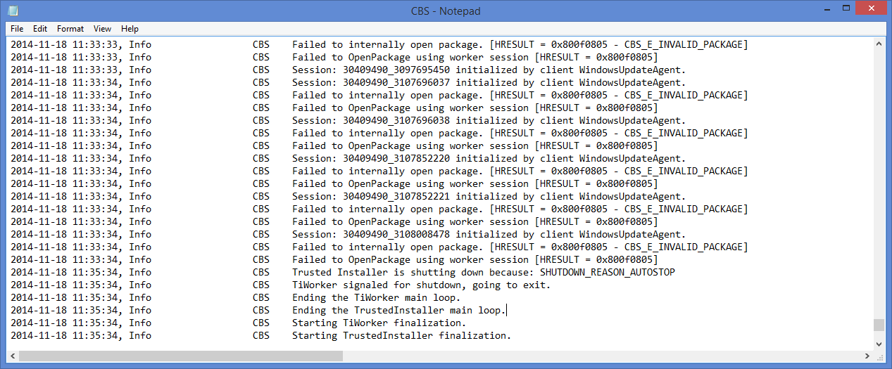Open the File menu
This screenshot has height=369, width=892.
[17, 29]
